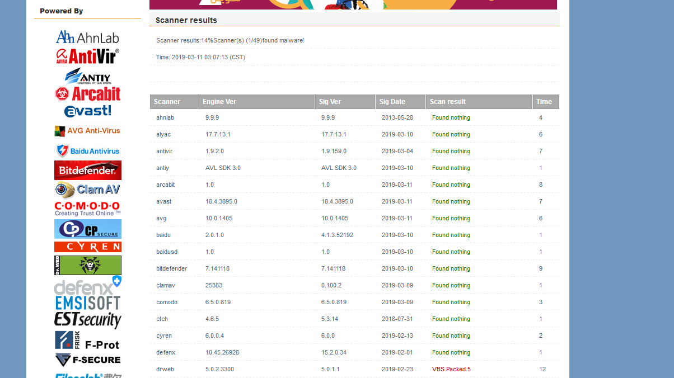The width and height of the screenshot is (674, 378).
Task: Open the F-SECURE logo
Action: click(88, 360)
